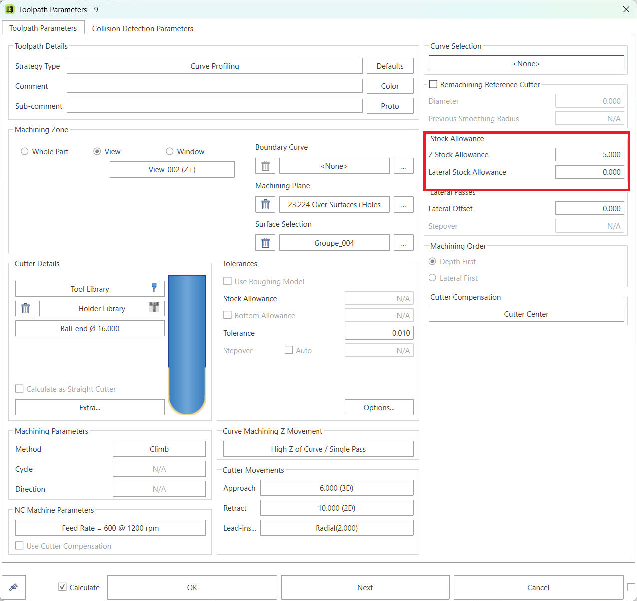
Task: Click the ellipsis button beside Surface Selection
Action: tap(404, 243)
